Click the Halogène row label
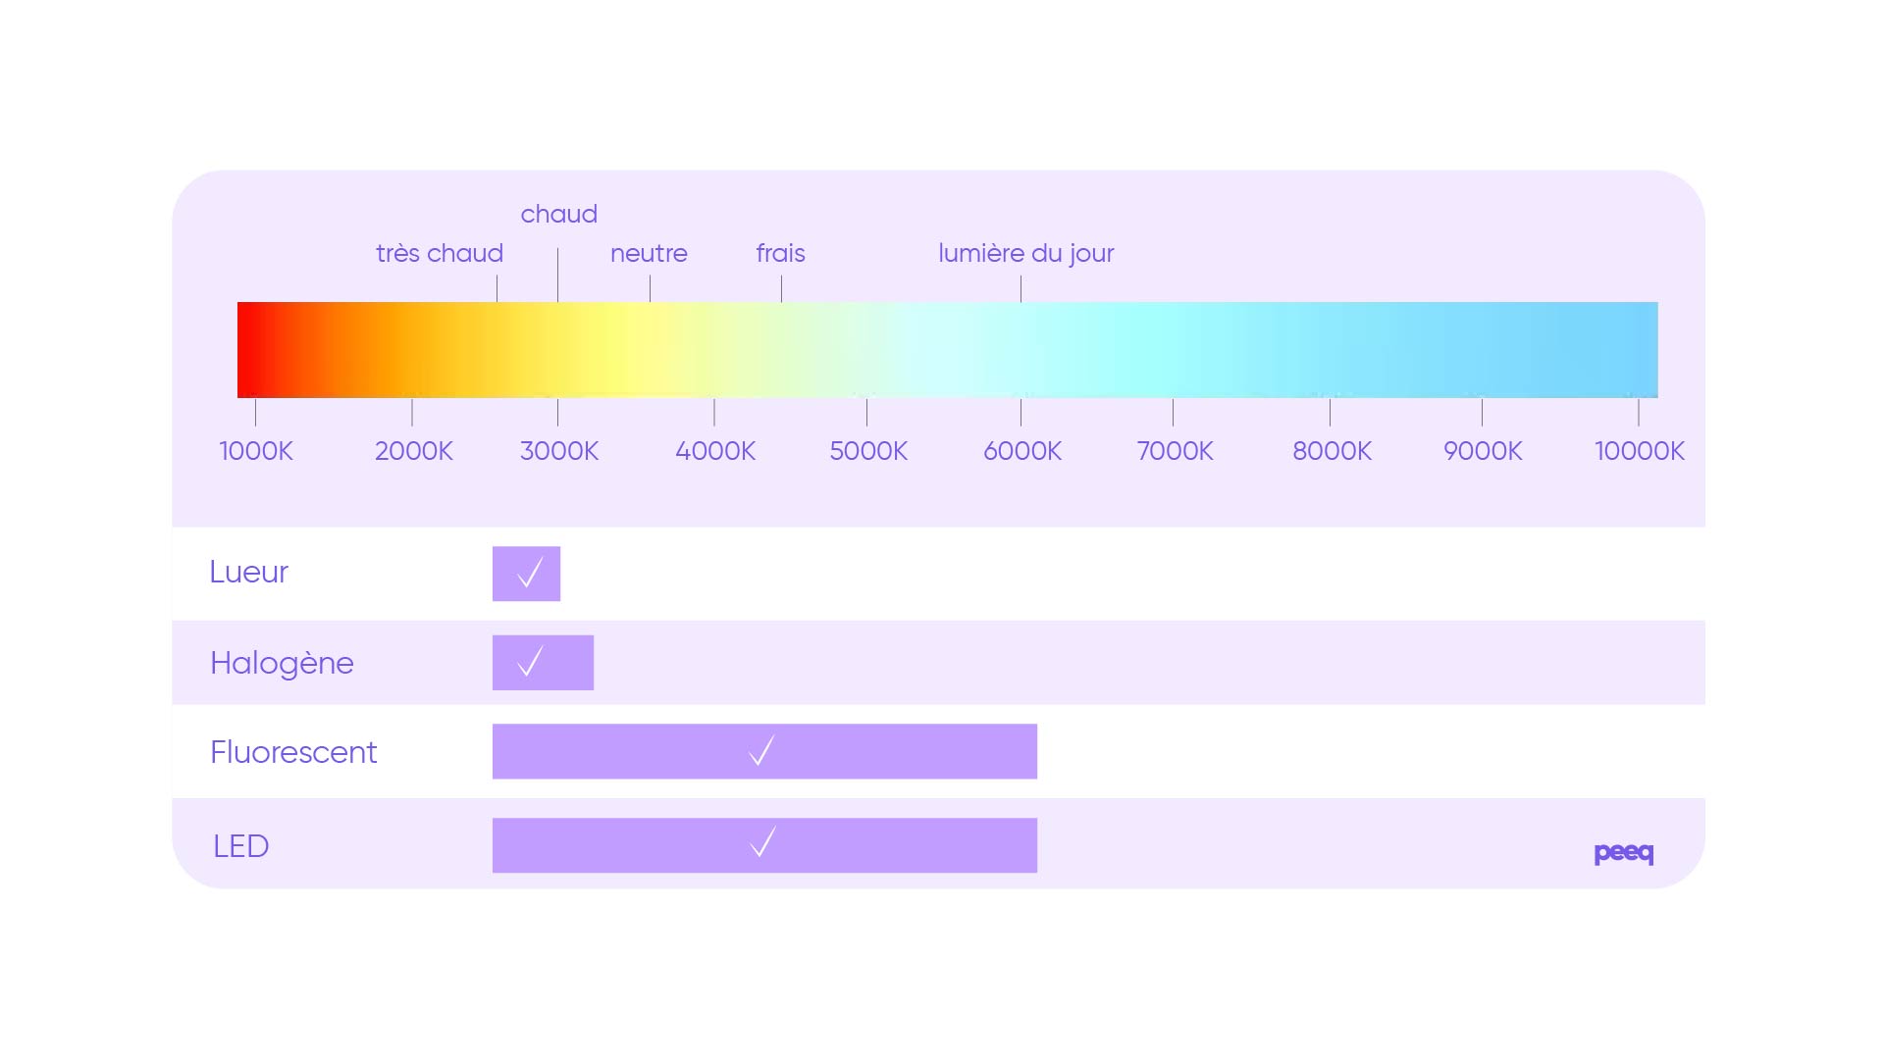Screen dimensions: 1884x1059 pos(282,664)
